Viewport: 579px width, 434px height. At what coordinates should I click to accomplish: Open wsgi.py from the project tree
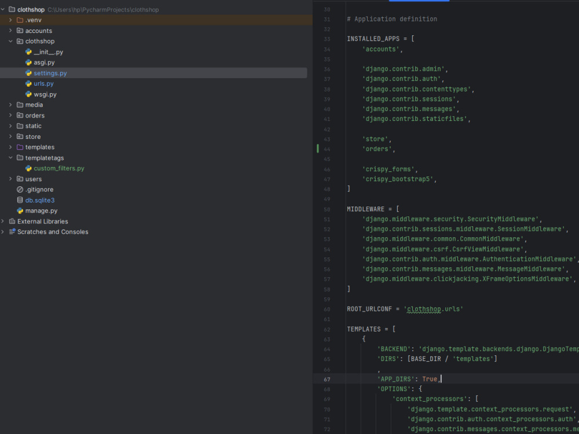(x=45, y=94)
